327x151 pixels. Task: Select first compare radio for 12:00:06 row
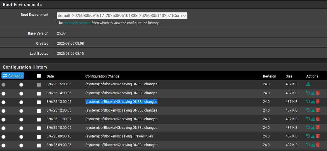coord(3,111)
